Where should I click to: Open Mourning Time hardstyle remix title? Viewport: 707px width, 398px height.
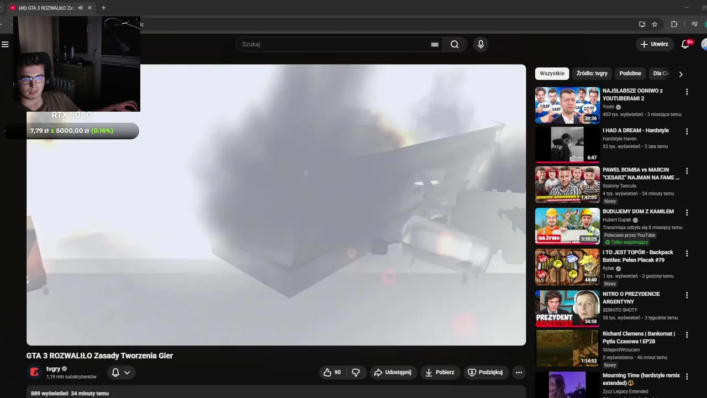[641, 379]
